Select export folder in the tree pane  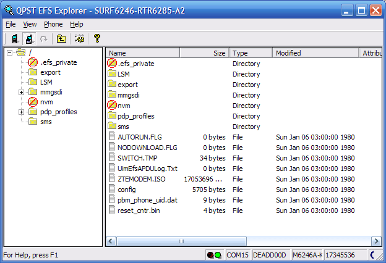click(50, 72)
